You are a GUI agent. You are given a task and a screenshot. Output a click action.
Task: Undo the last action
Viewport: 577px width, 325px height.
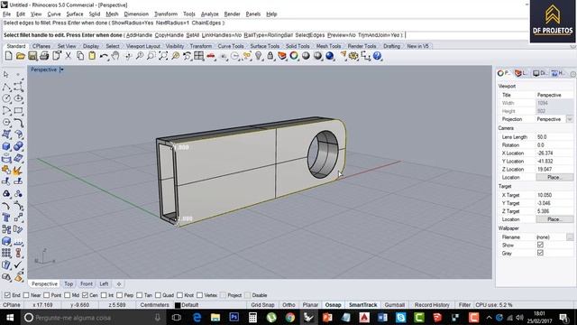click(104, 56)
